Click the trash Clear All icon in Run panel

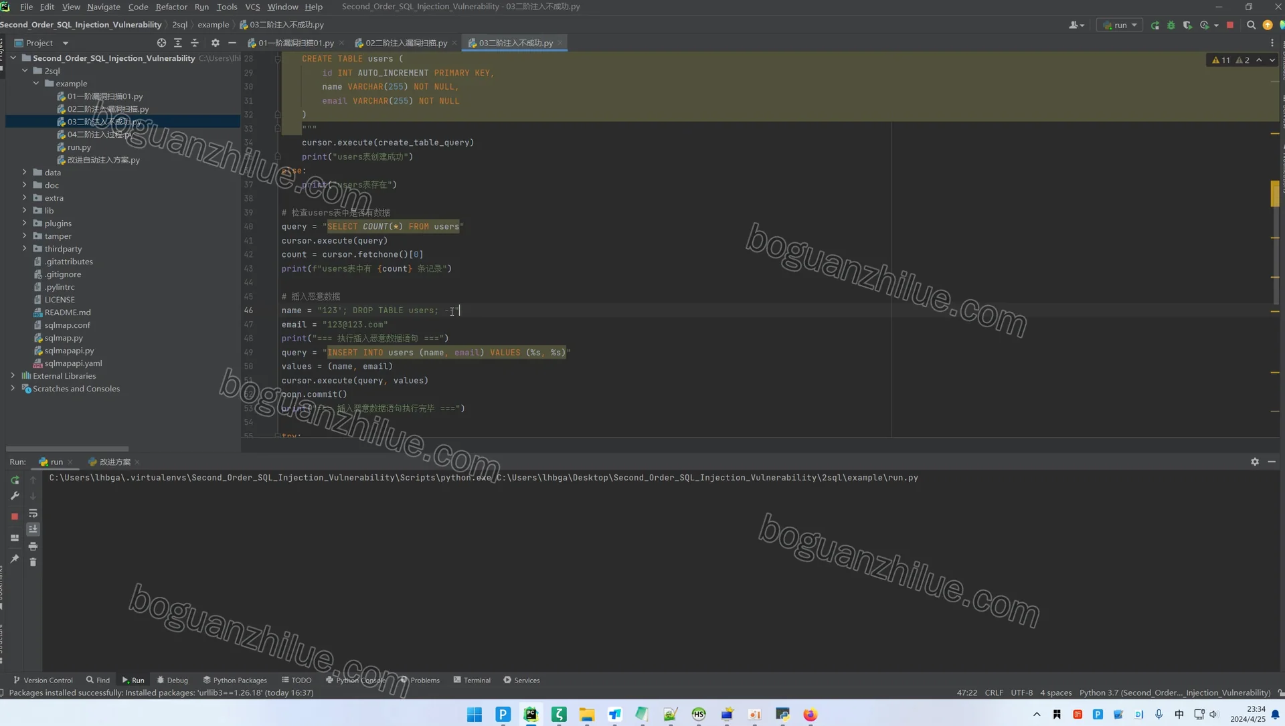click(x=33, y=562)
